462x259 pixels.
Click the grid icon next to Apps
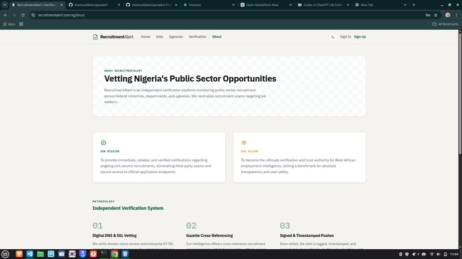21,24
